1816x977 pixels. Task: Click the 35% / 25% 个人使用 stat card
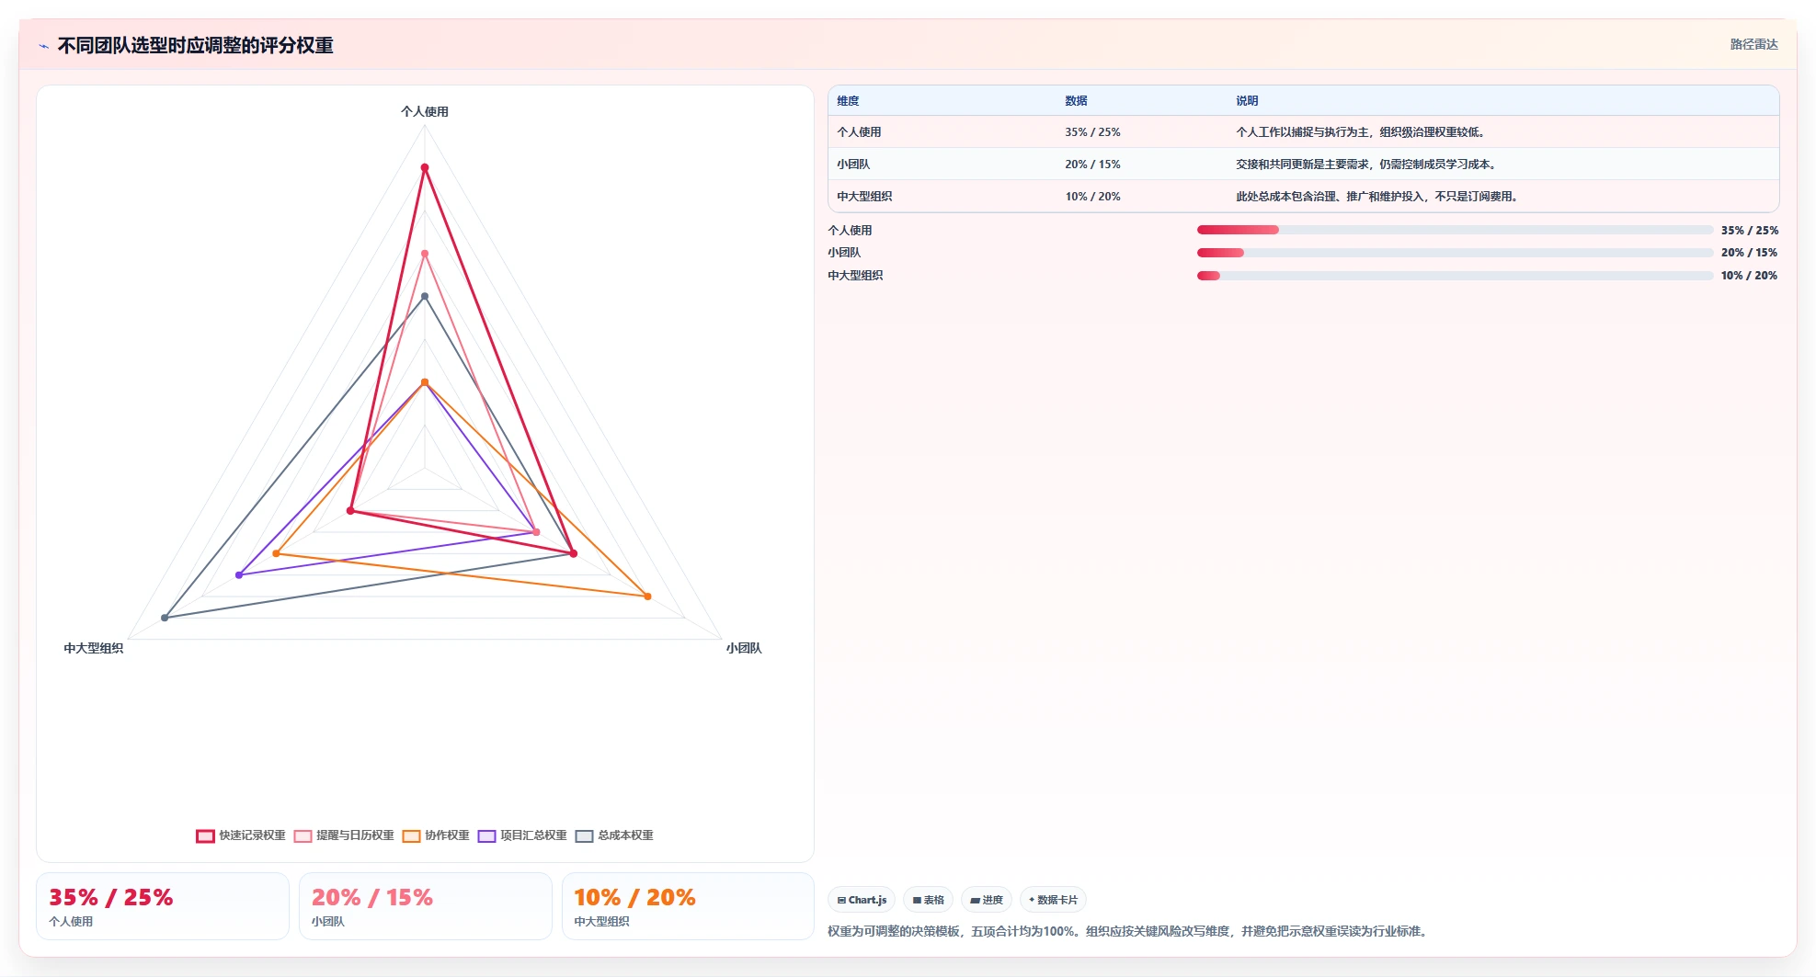163,906
